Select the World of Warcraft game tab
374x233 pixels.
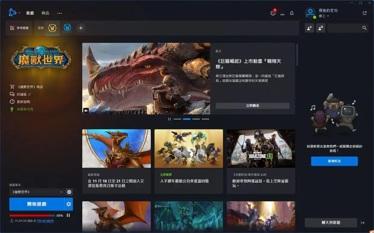(52, 28)
